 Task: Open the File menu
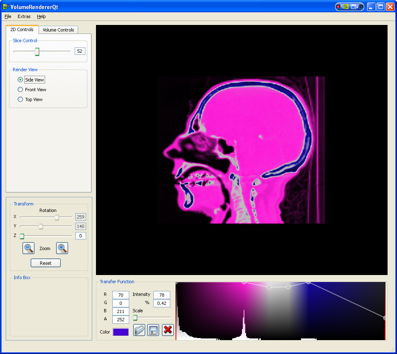pos(8,16)
